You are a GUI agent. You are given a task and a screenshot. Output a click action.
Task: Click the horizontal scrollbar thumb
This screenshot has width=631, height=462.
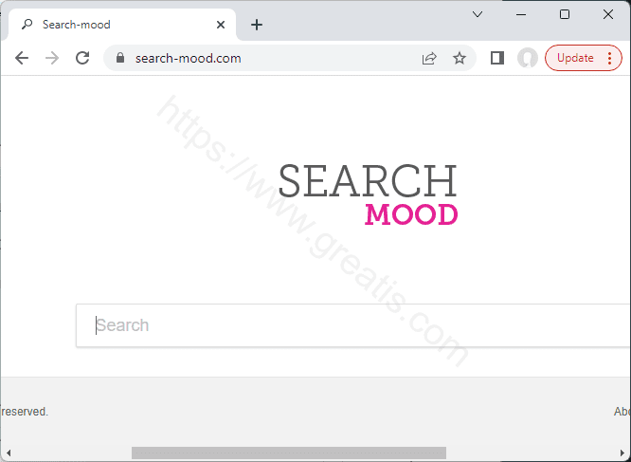click(x=288, y=453)
